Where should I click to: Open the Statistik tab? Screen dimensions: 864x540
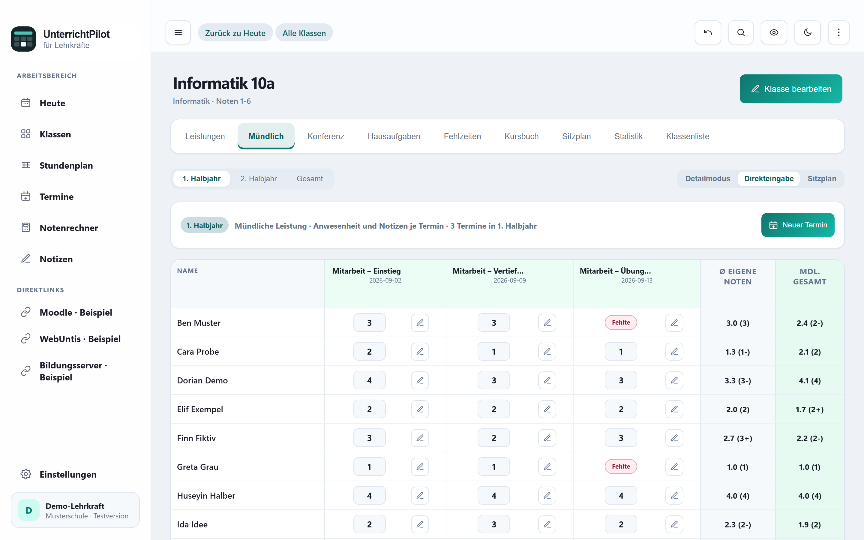(628, 136)
